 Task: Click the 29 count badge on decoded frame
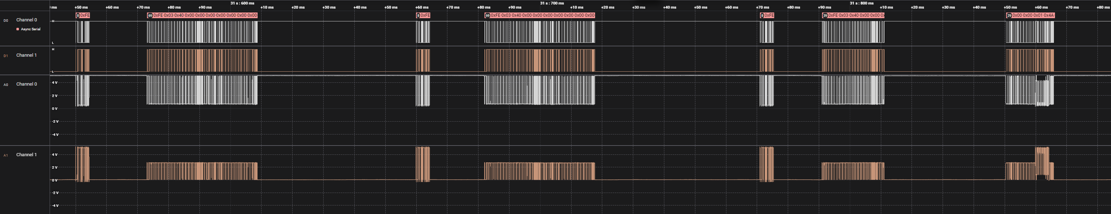coord(1009,16)
